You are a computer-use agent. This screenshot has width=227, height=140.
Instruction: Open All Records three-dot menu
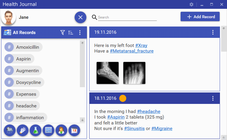pyautogui.click(x=80, y=33)
